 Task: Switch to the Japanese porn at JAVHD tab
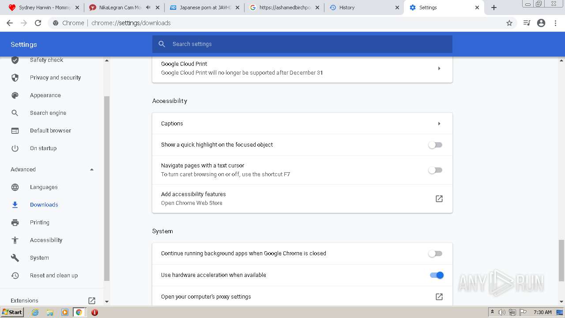(x=204, y=8)
